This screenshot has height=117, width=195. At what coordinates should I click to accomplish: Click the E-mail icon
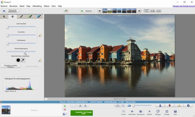123,112
